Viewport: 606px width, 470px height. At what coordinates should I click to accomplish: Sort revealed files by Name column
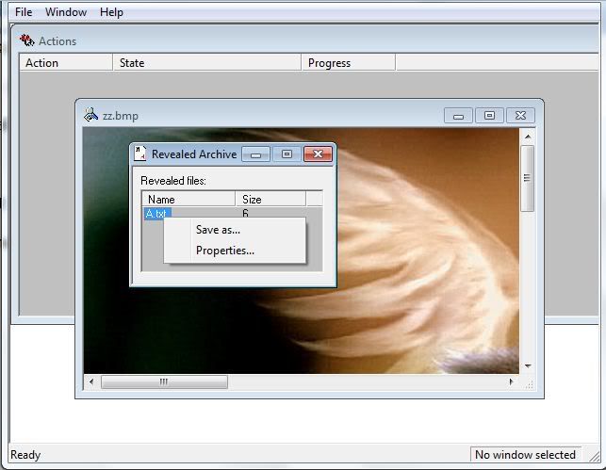point(188,200)
